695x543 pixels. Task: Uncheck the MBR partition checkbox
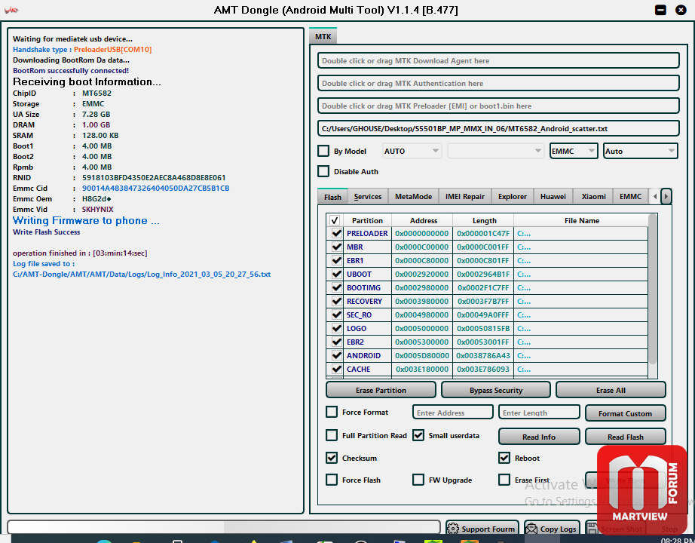point(336,247)
